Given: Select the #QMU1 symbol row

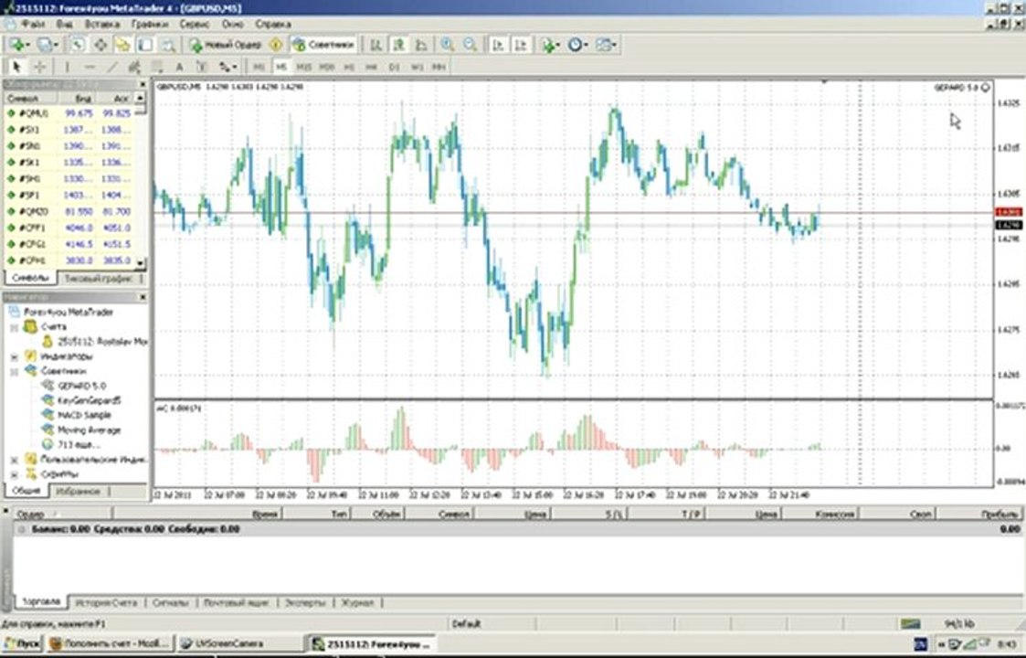Looking at the screenshot, I should (69, 113).
